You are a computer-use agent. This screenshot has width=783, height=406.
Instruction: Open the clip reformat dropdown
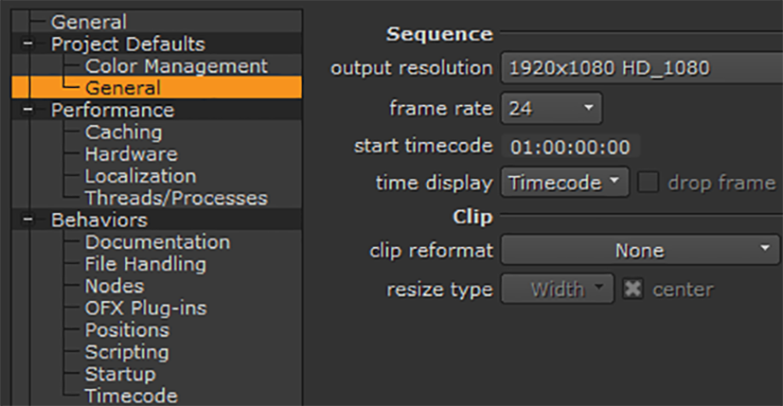639,251
